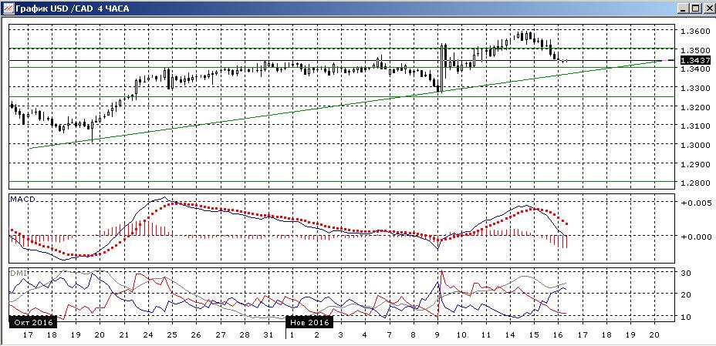Minimize the USD/CAD chart window

684,8
